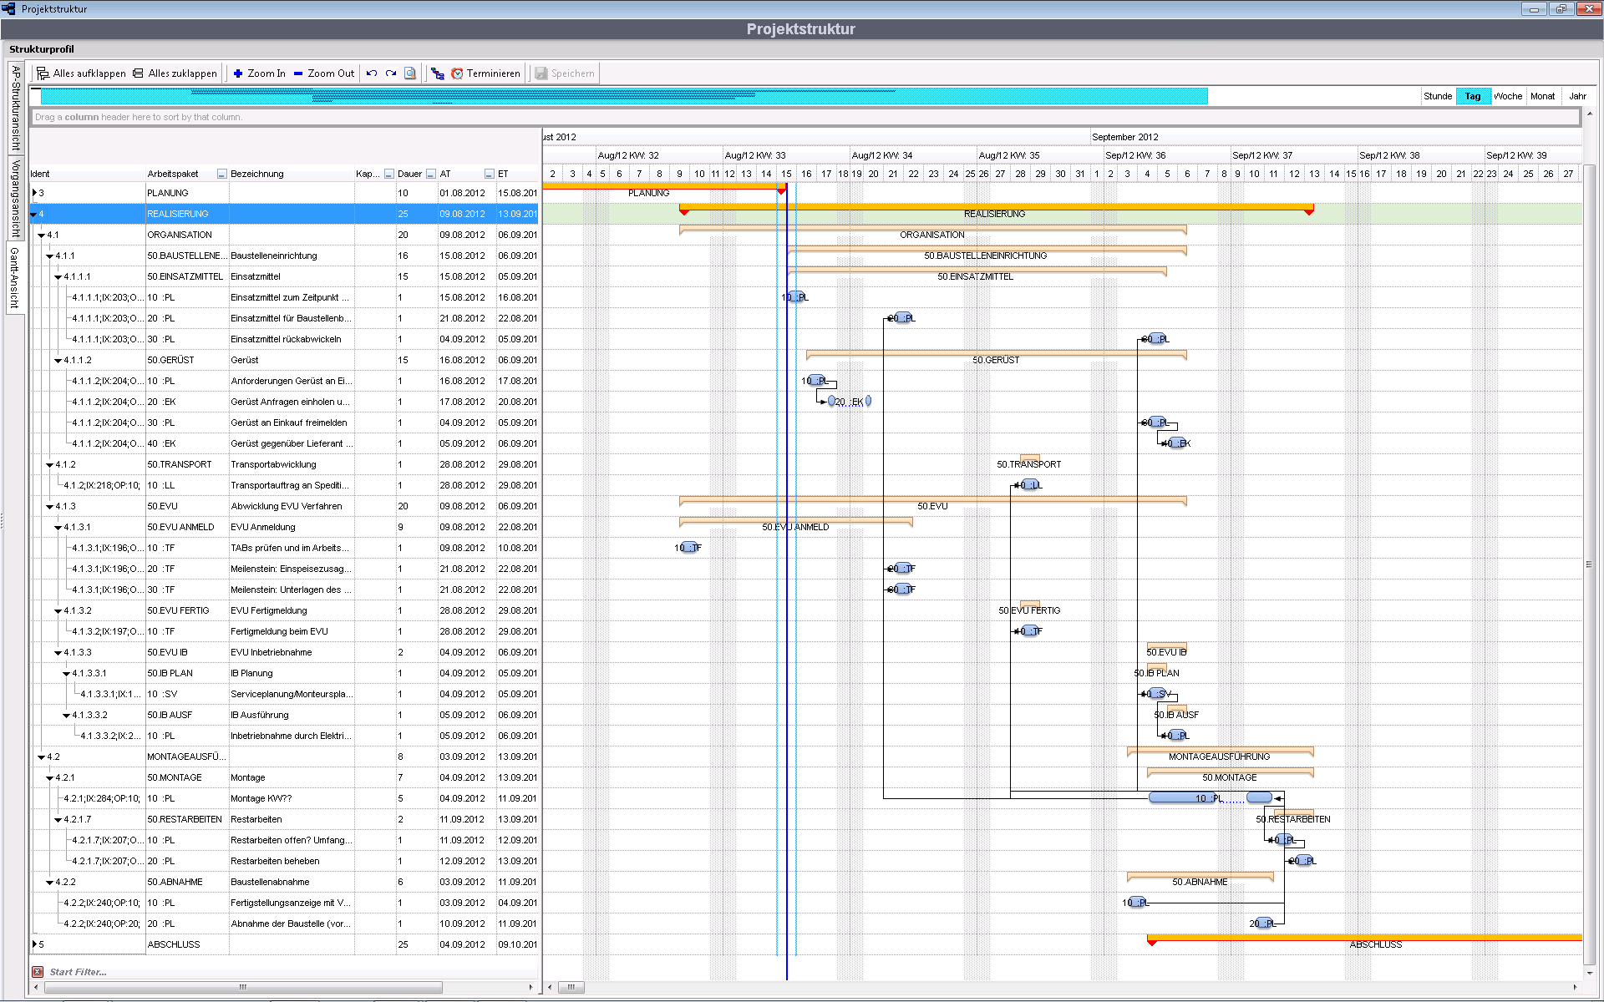Open the Arbeitspaket column filter dropdown
The height and width of the screenshot is (1002, 1604).
pos(221,174)
